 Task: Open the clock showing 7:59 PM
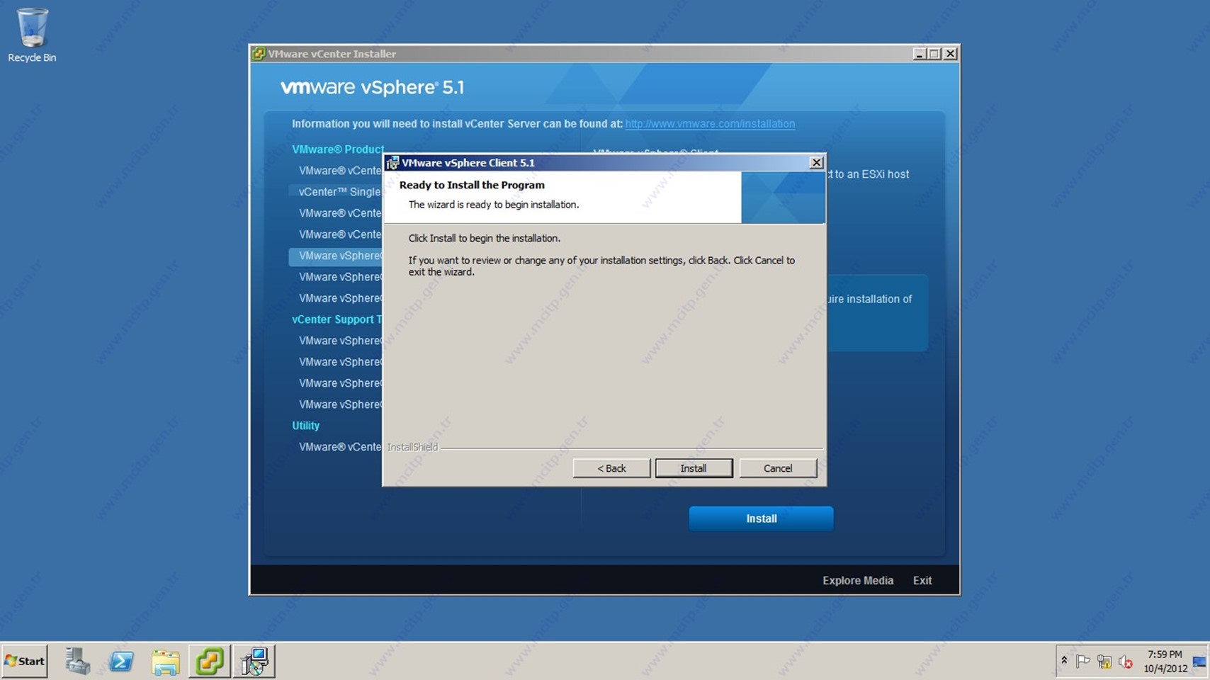coord(1165,661)
